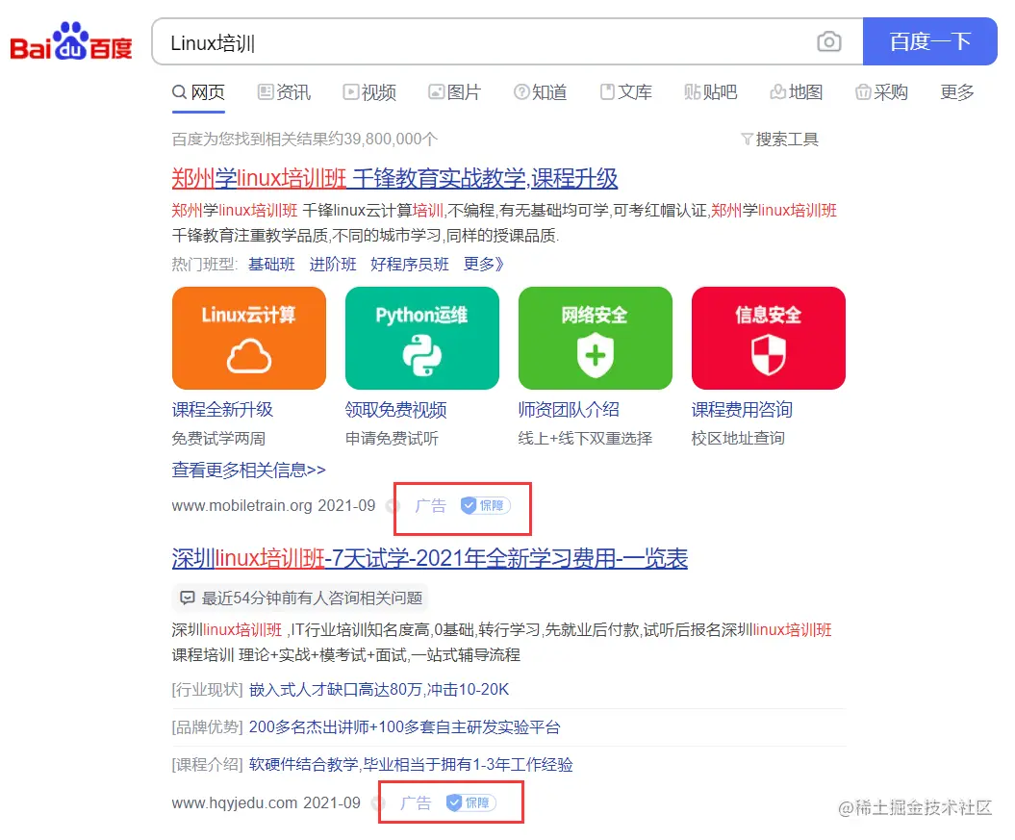Open the 地图 tab
This screenshot has width=1015, height=840.
click(x=797, y=92)
